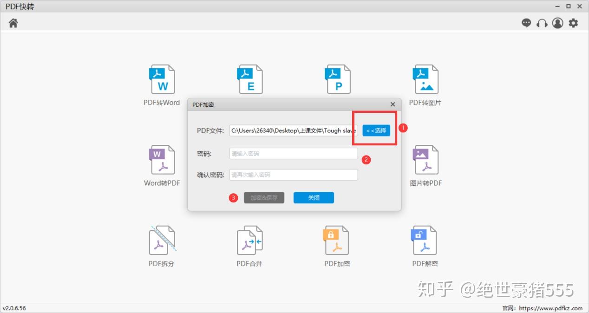
Task: Open the PDF解密 tool
Action: (425, 247)
